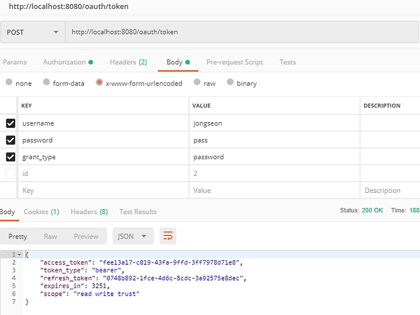
Task: Uncheck the password row checkbox
Action: click(x=10, y=140)
